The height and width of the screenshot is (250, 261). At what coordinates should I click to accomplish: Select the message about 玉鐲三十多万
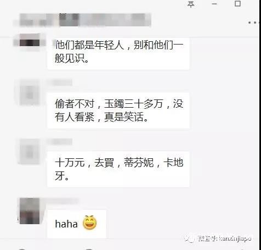tap(118, 110)
